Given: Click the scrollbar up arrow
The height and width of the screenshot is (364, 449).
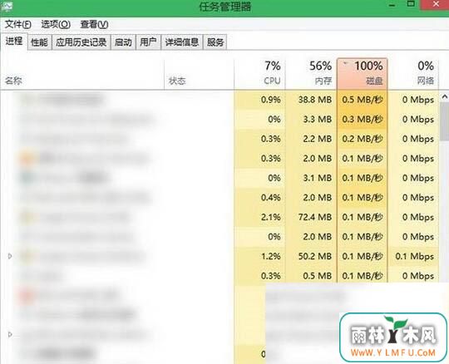Looking at the screenshot, I should pos(444,97).
